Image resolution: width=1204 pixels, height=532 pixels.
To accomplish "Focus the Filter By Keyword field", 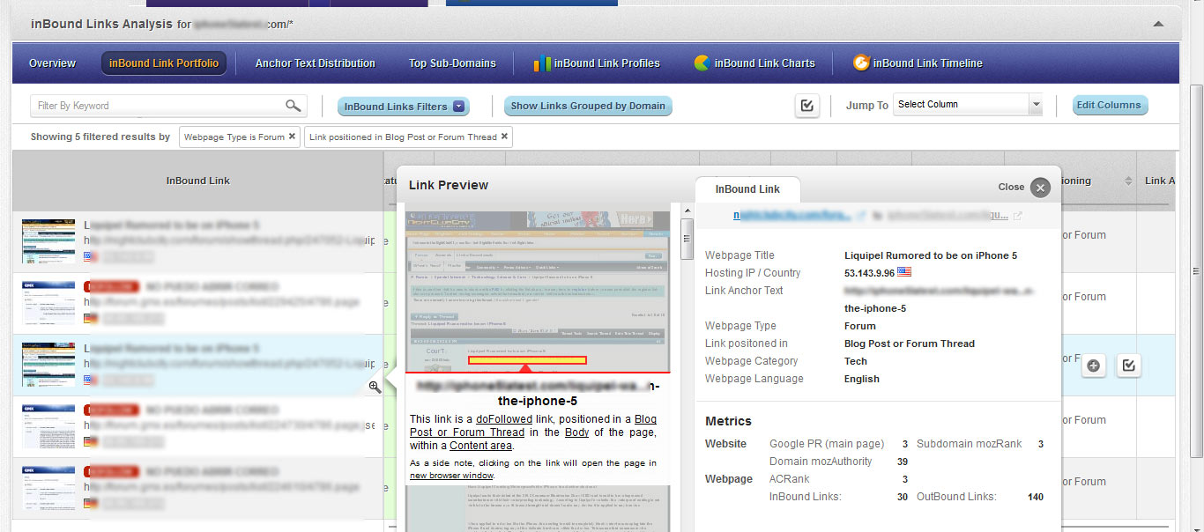I will click(159, 106).
